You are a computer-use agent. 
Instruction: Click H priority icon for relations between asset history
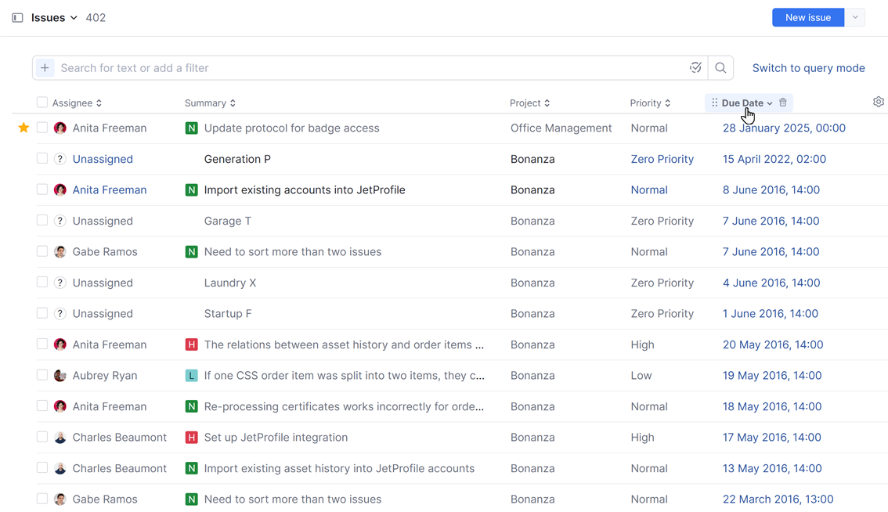pyautogui.click(x=191, y=344)
